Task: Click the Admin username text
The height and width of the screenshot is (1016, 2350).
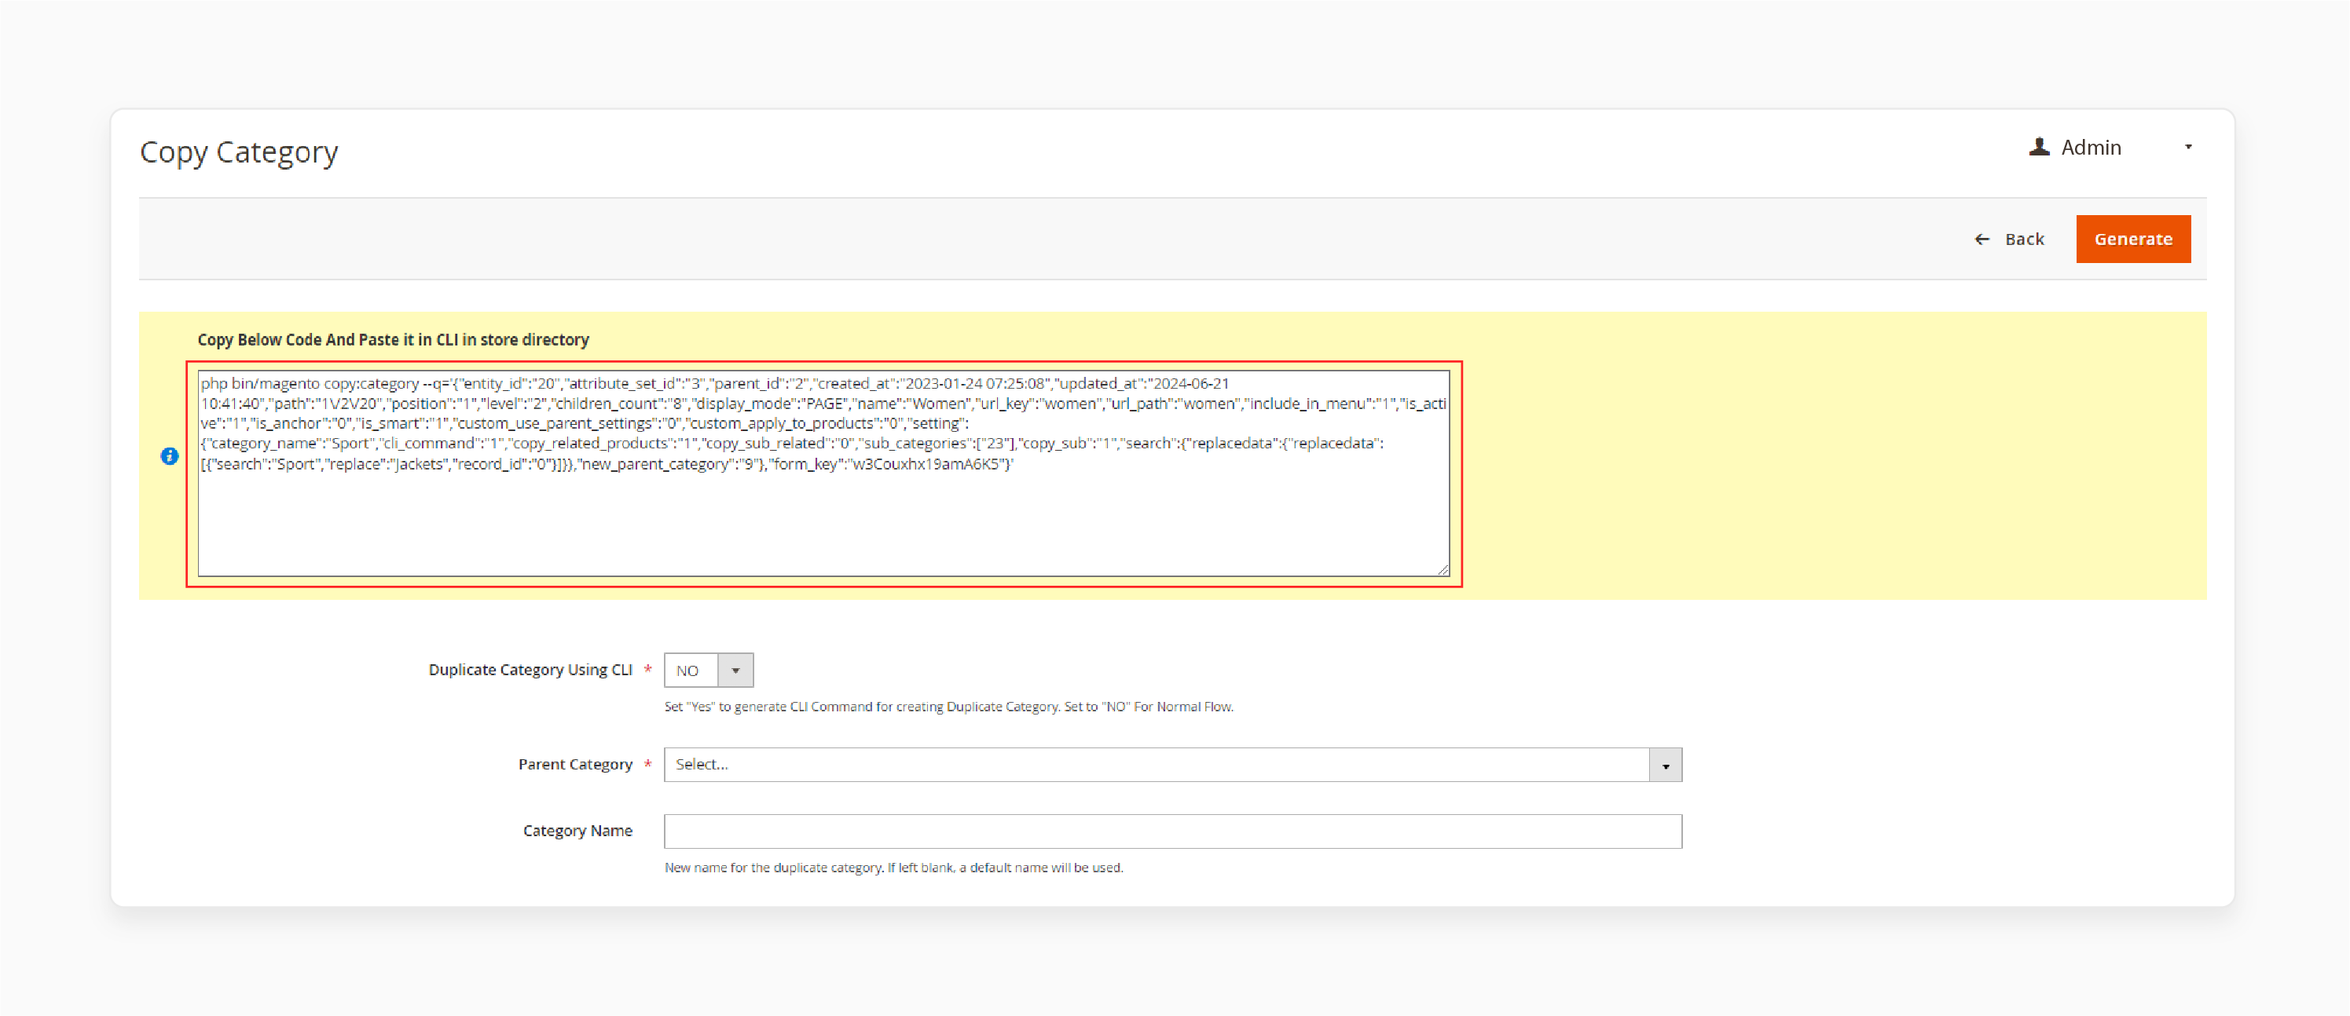Action: coord(2091,148)
